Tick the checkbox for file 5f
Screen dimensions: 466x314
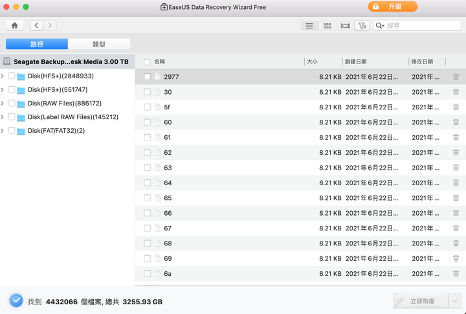[x=147, y=107]
